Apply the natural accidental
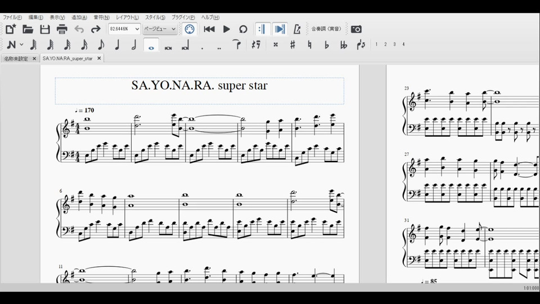Image resolution: width=540 pixels, height=304 pixels. 309,44
